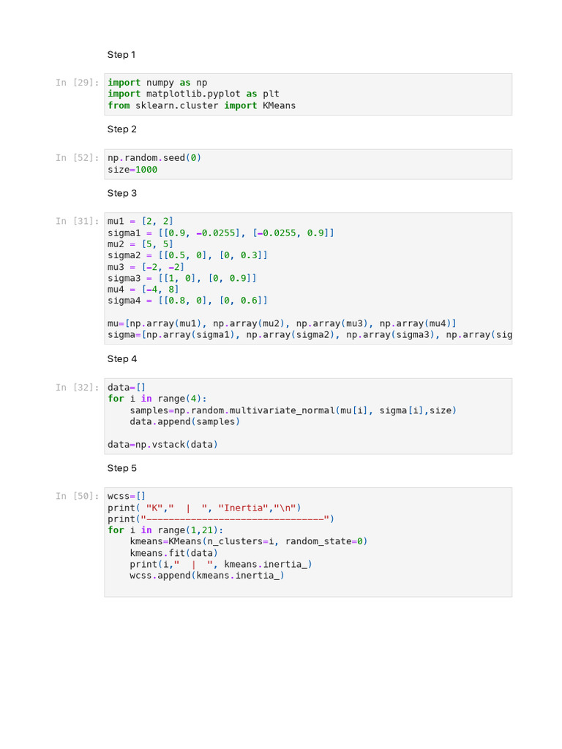Click the line starting 'mu=[np.array(mu1)'

click(x=282, y=324)
